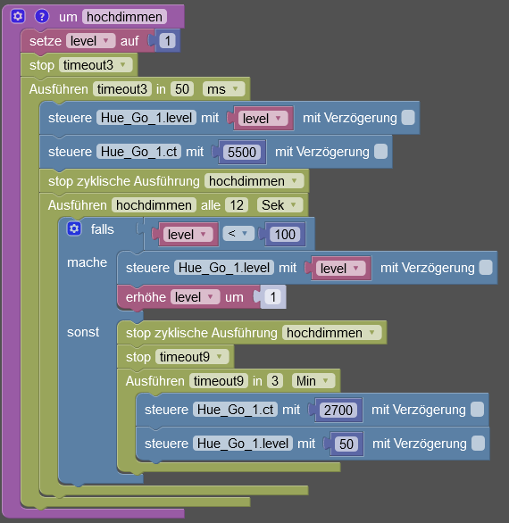Edit interval value 12
The width and height of the screenshot is (509, 523).
[x=237, y=205]
